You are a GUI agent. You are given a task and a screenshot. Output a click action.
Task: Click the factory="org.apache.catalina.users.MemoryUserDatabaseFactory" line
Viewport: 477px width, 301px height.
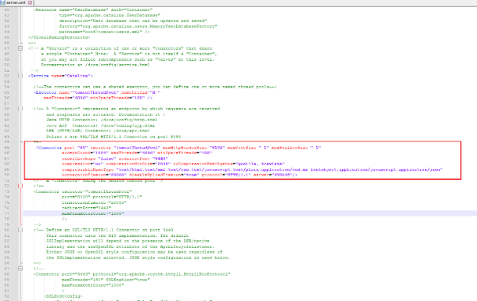point(138,26)
